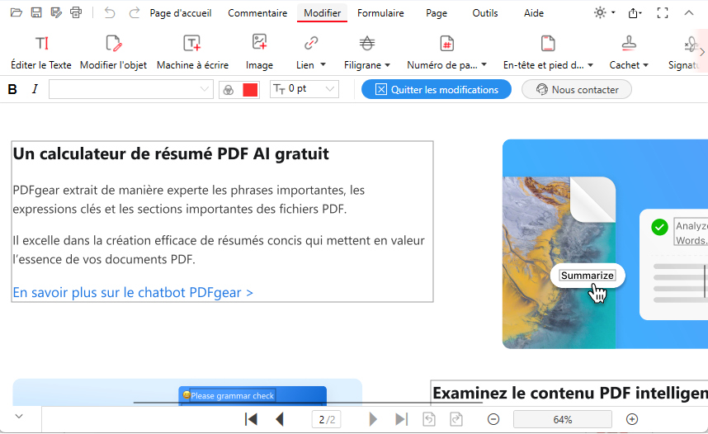708x434 pixels.
Task: Toggle italic formatting
Action: [35, 89]
